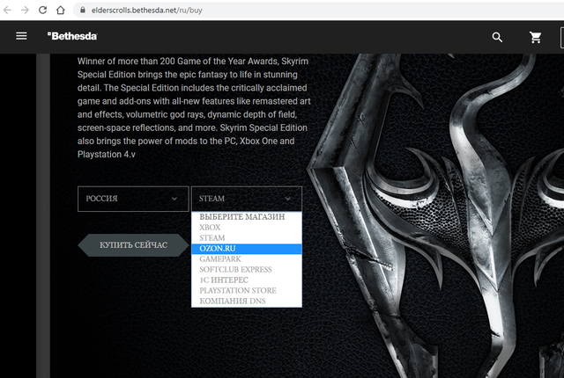Click the chevron in the Россия dropdown
The height and width of the screenshot is (378, 564).
coord(174,199)
